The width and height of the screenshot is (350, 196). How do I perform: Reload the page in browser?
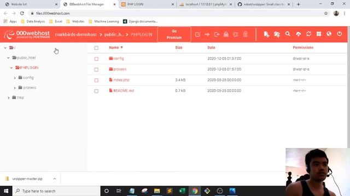coord(22,13)
